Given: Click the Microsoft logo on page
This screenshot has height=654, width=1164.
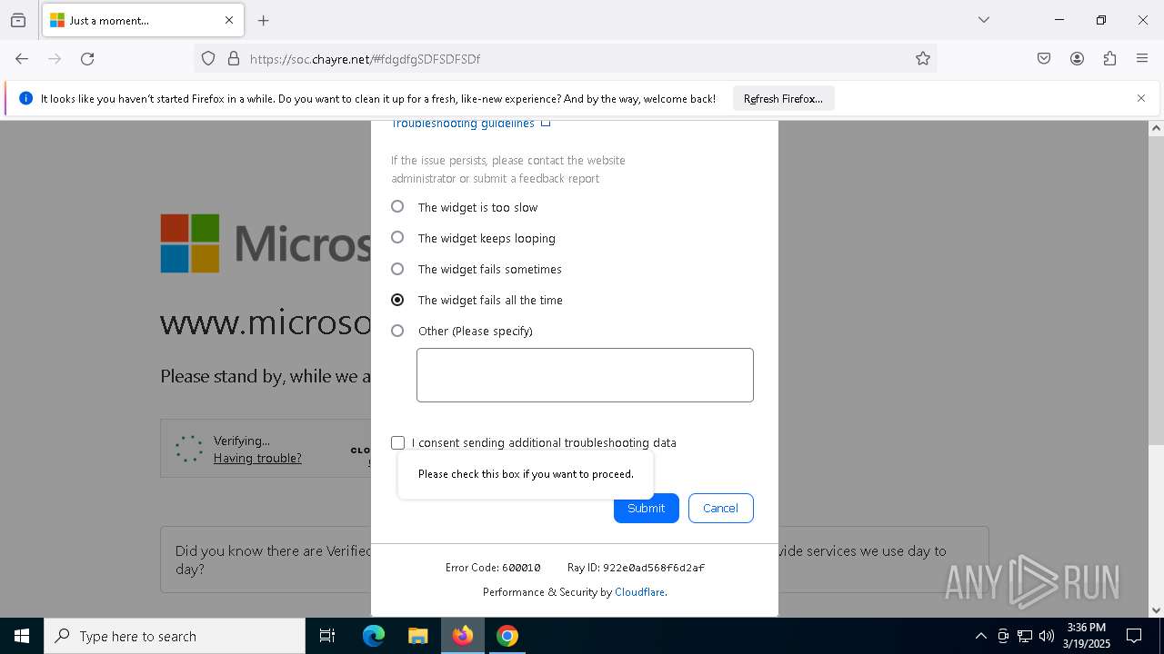Looking at the screenshot, I should 266,243.
